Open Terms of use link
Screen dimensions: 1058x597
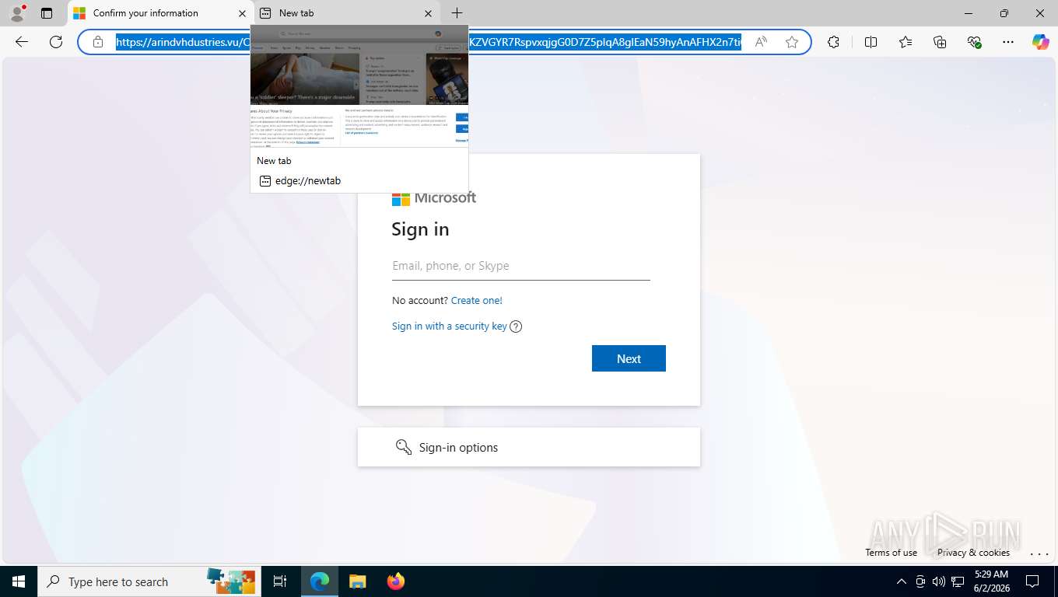[891, 553]
